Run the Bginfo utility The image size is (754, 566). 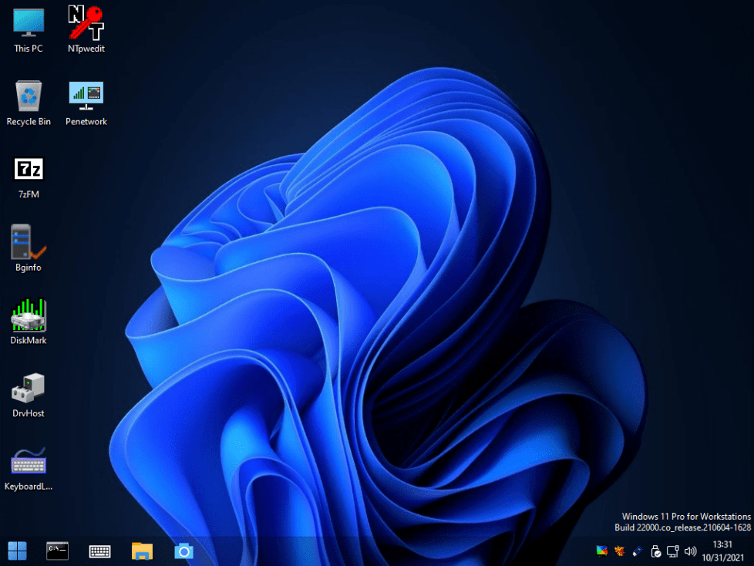[28, 241]
